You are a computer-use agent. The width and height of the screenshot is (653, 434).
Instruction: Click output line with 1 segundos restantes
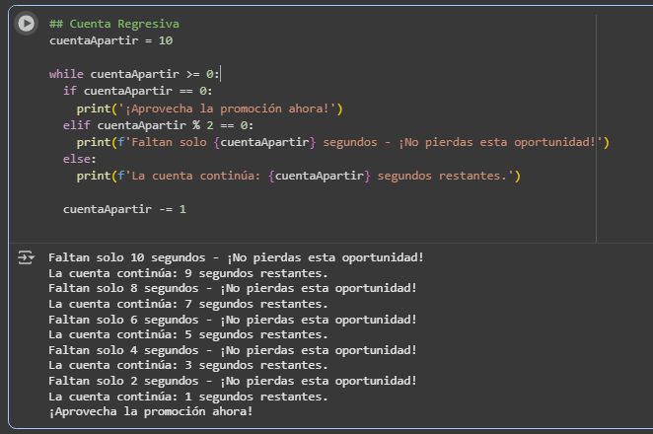click(188, 397)
